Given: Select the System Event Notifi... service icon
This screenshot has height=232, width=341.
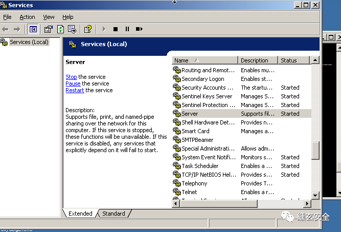Looking at the screenshot, I should 177,157.
